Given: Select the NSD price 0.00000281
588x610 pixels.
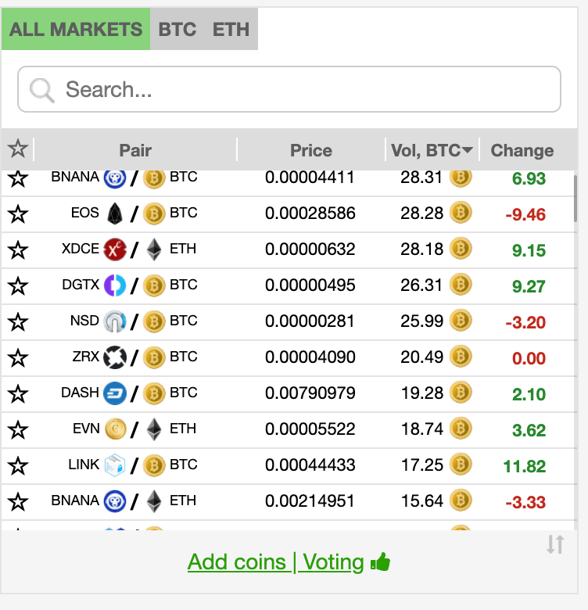Looking at the screenshot, I should coord(310,321).
